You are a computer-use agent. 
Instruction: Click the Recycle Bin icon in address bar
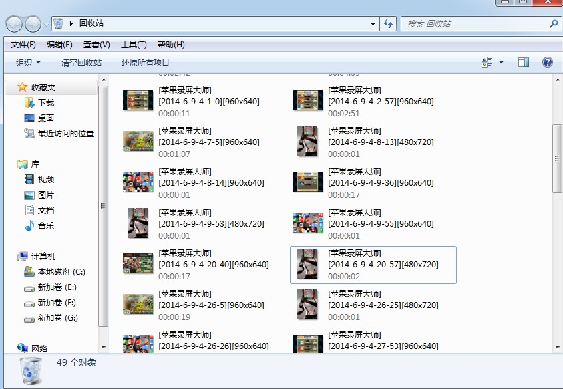tap(59, 23)
